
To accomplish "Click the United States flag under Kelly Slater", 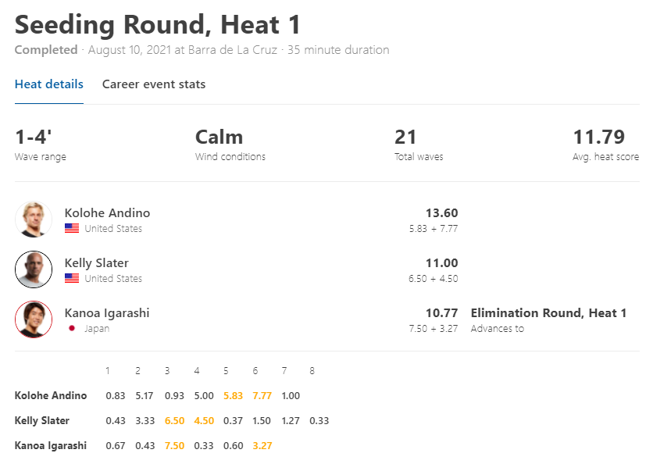I will point(72,278).
